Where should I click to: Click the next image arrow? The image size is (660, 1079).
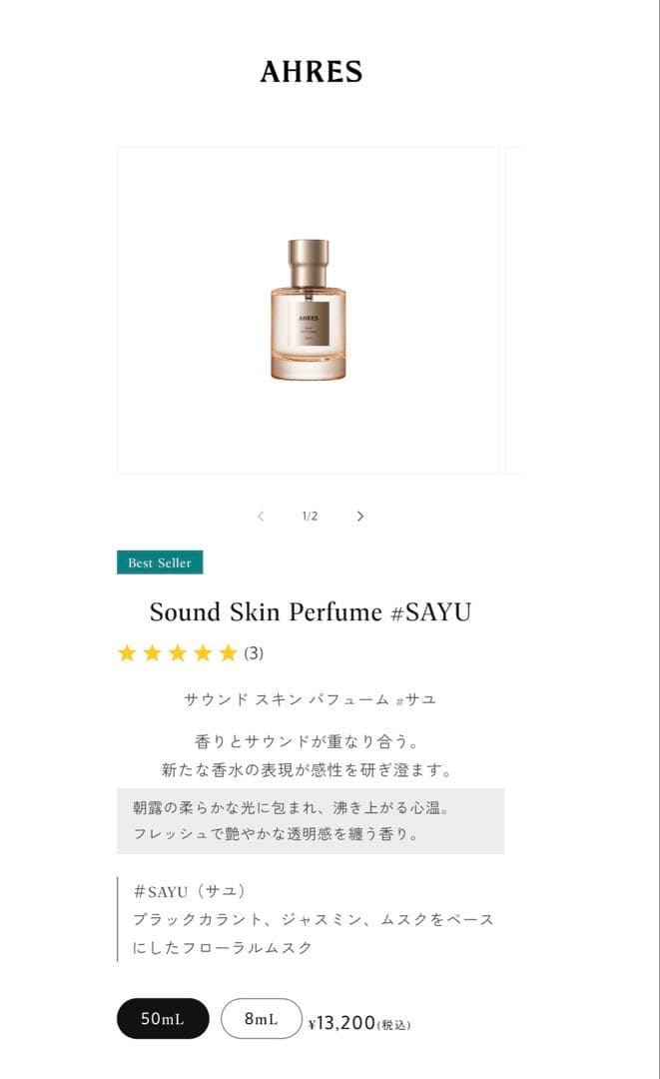pos(360,517)
